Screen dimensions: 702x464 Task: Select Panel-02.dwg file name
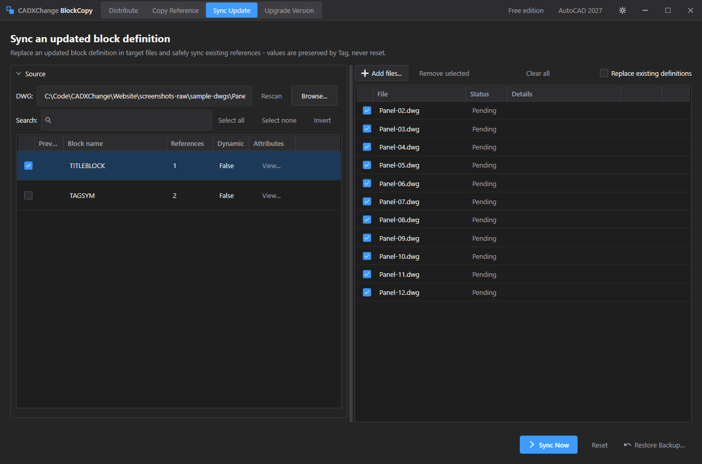[399, 110]
